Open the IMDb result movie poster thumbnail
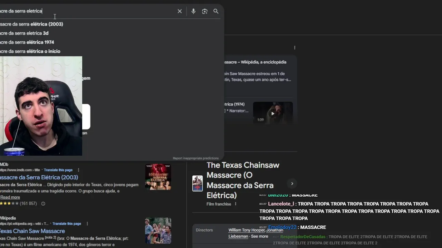 158,177
